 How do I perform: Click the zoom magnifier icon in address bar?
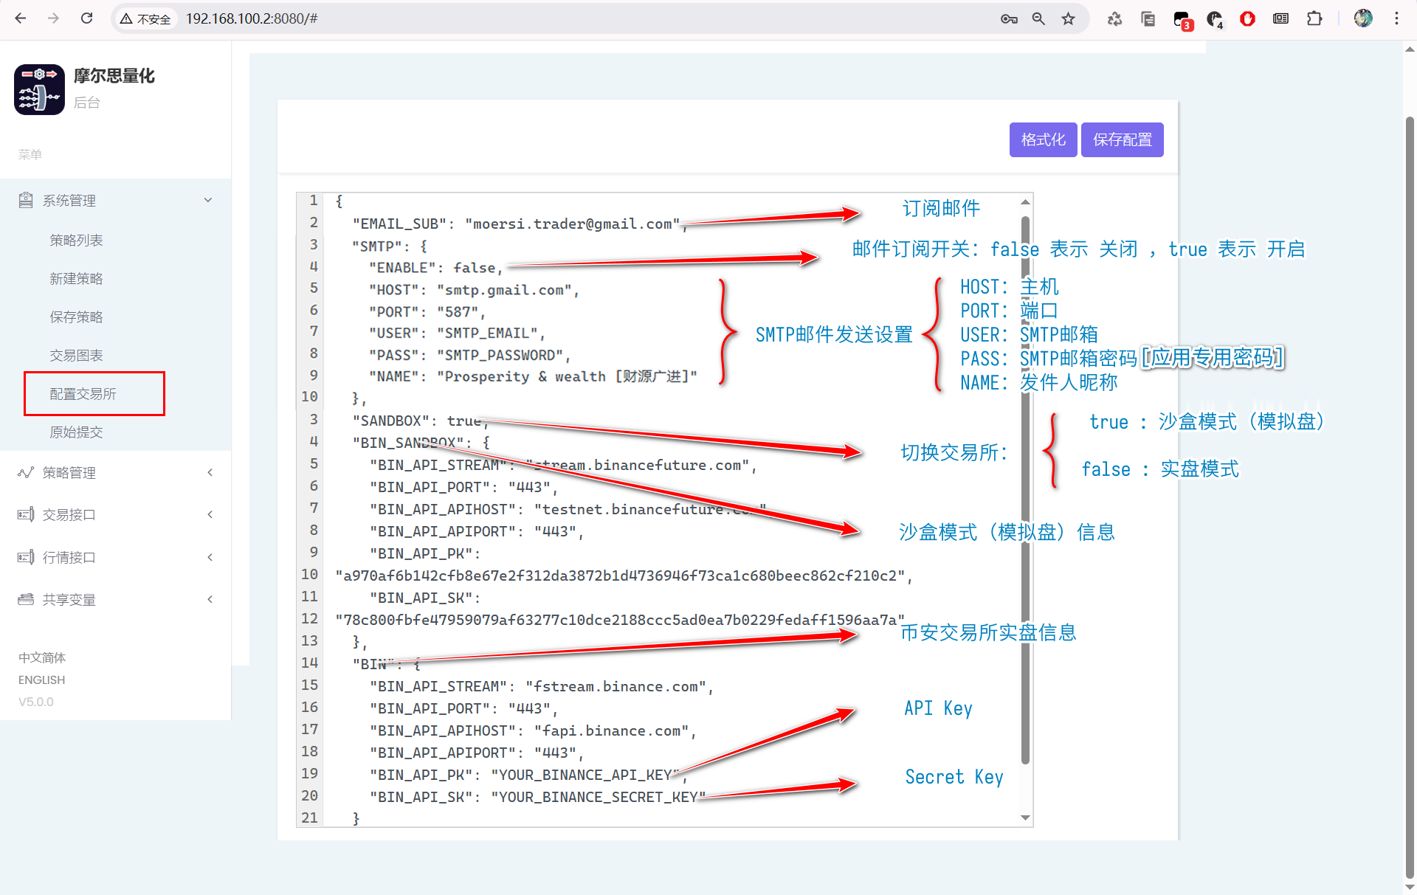pos(1038,18)
